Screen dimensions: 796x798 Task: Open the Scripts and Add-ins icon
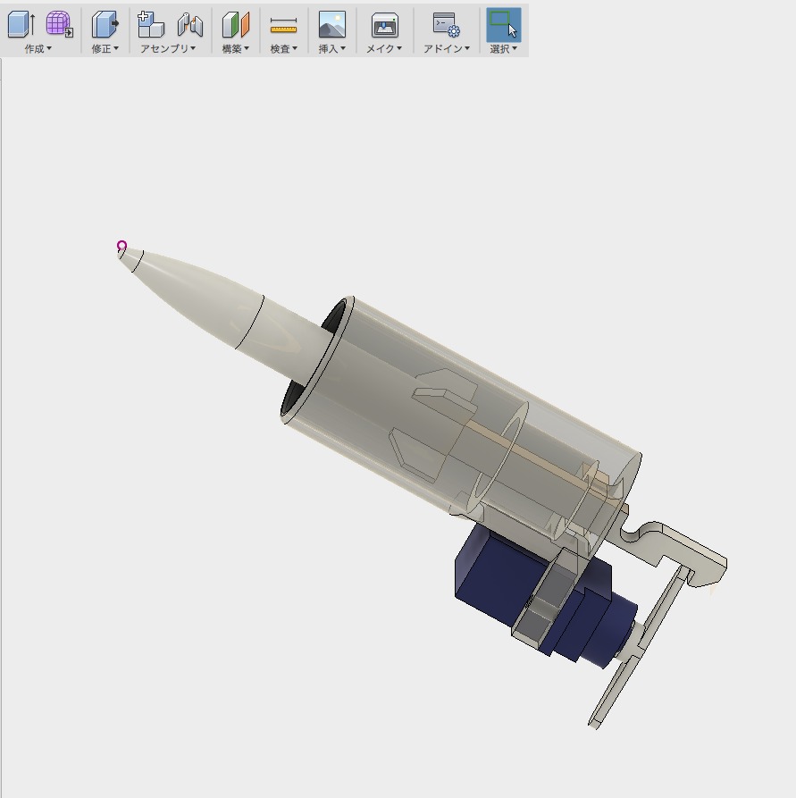(x=445, y=24)
